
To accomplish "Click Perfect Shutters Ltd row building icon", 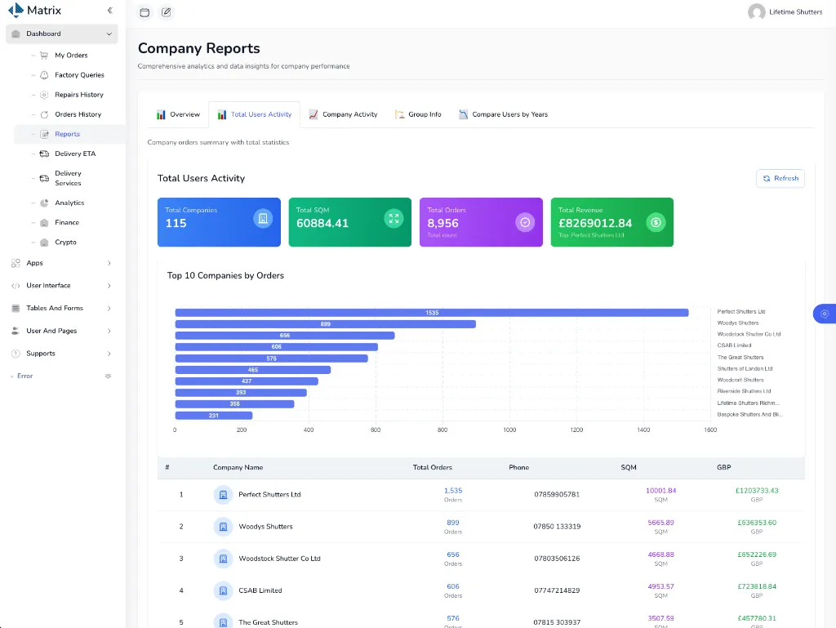I will click(x=224, y=495).
